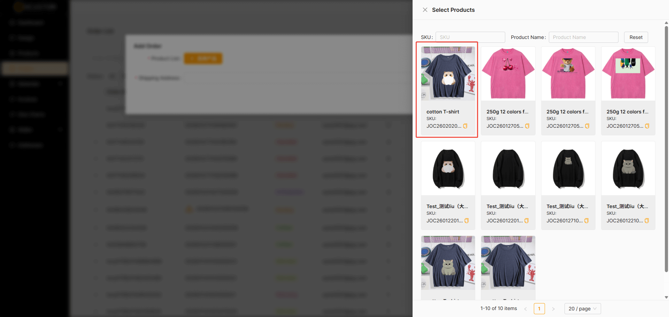Copy SKU of pink penguin graphic T-shirt

coord(647,126)
